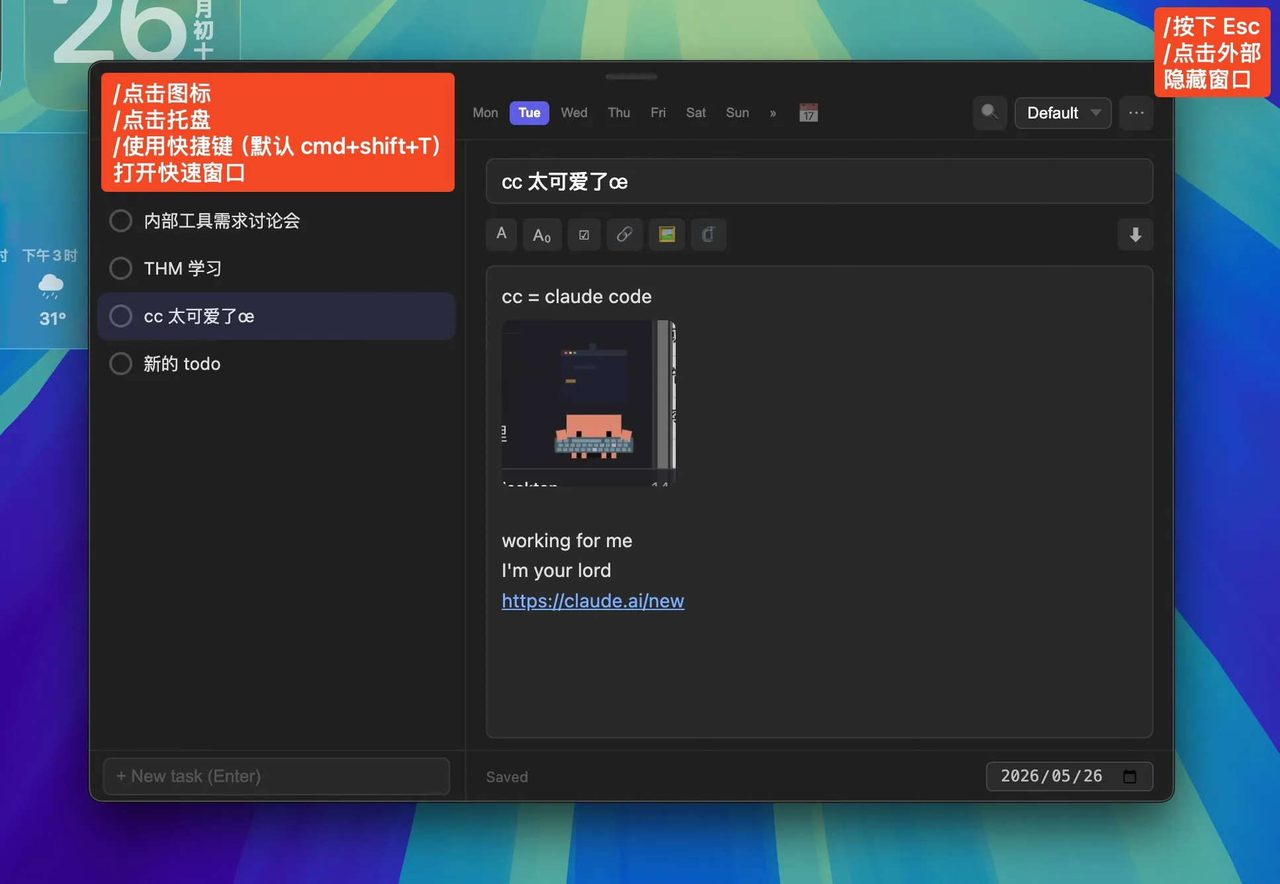Insert a checkbox in the note
1280x884 pixels.
584,234
